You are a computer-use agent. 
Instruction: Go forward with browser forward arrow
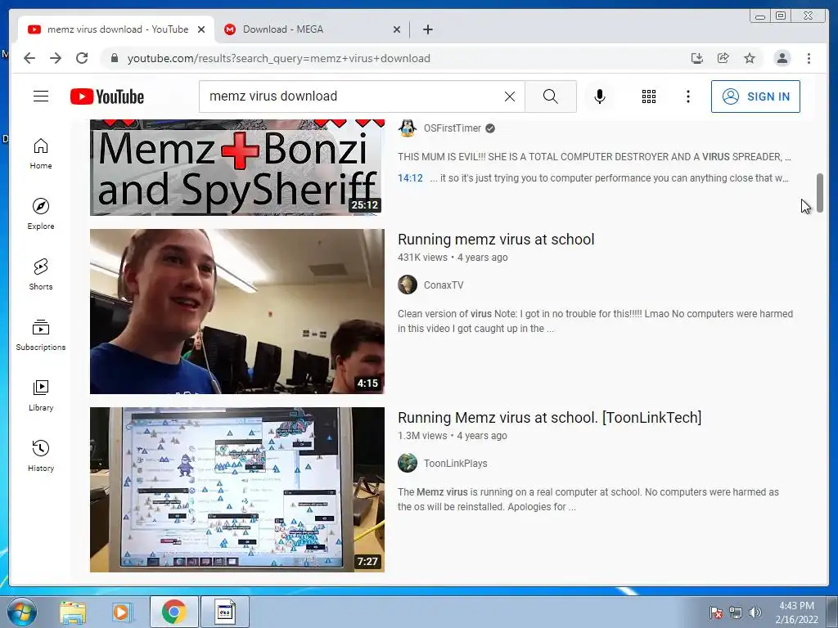[56, 58]
